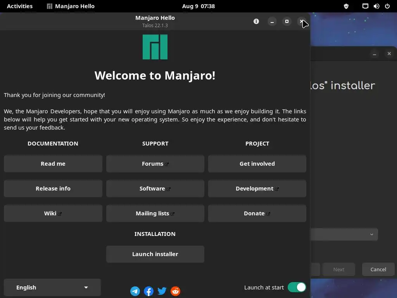Minimize the Manjaro Hello window
This screenshot has height=298, width=397.
click(272, 22)
